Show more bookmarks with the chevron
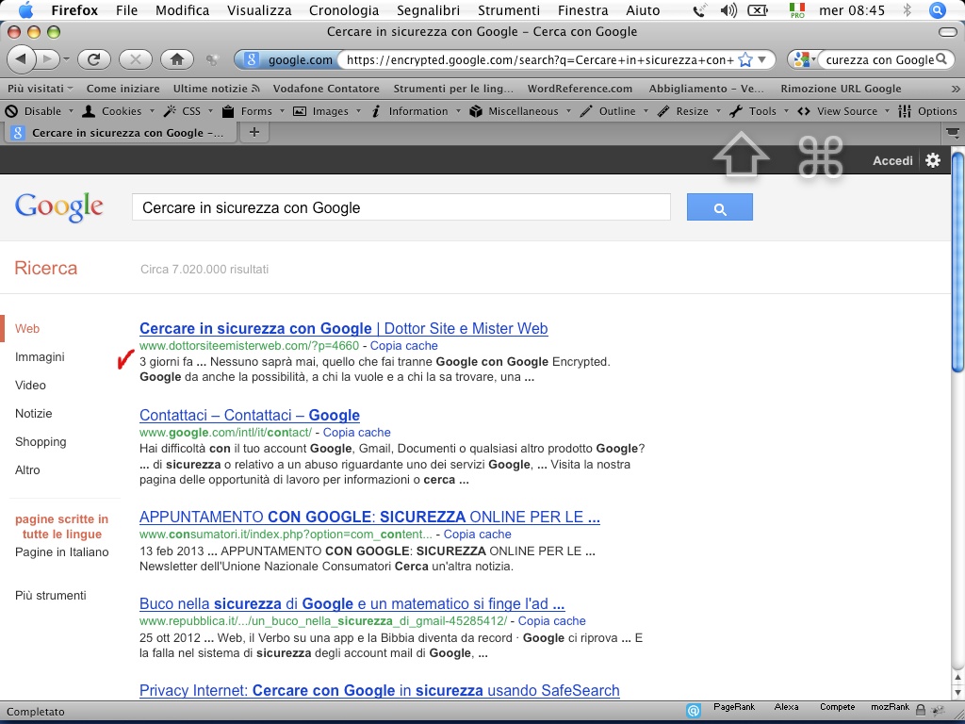The width and height of the screenshot is (965, 724). point(956,89)
